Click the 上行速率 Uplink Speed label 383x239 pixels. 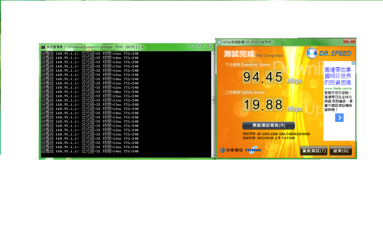point(245,93)
